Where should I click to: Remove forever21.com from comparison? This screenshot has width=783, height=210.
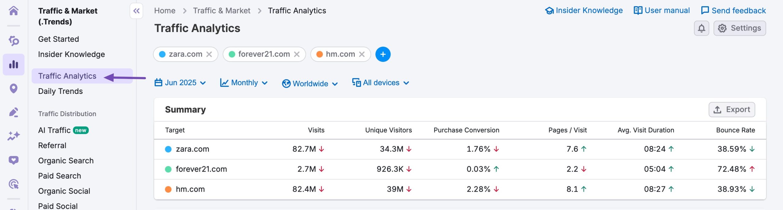(x=297, y=54)
